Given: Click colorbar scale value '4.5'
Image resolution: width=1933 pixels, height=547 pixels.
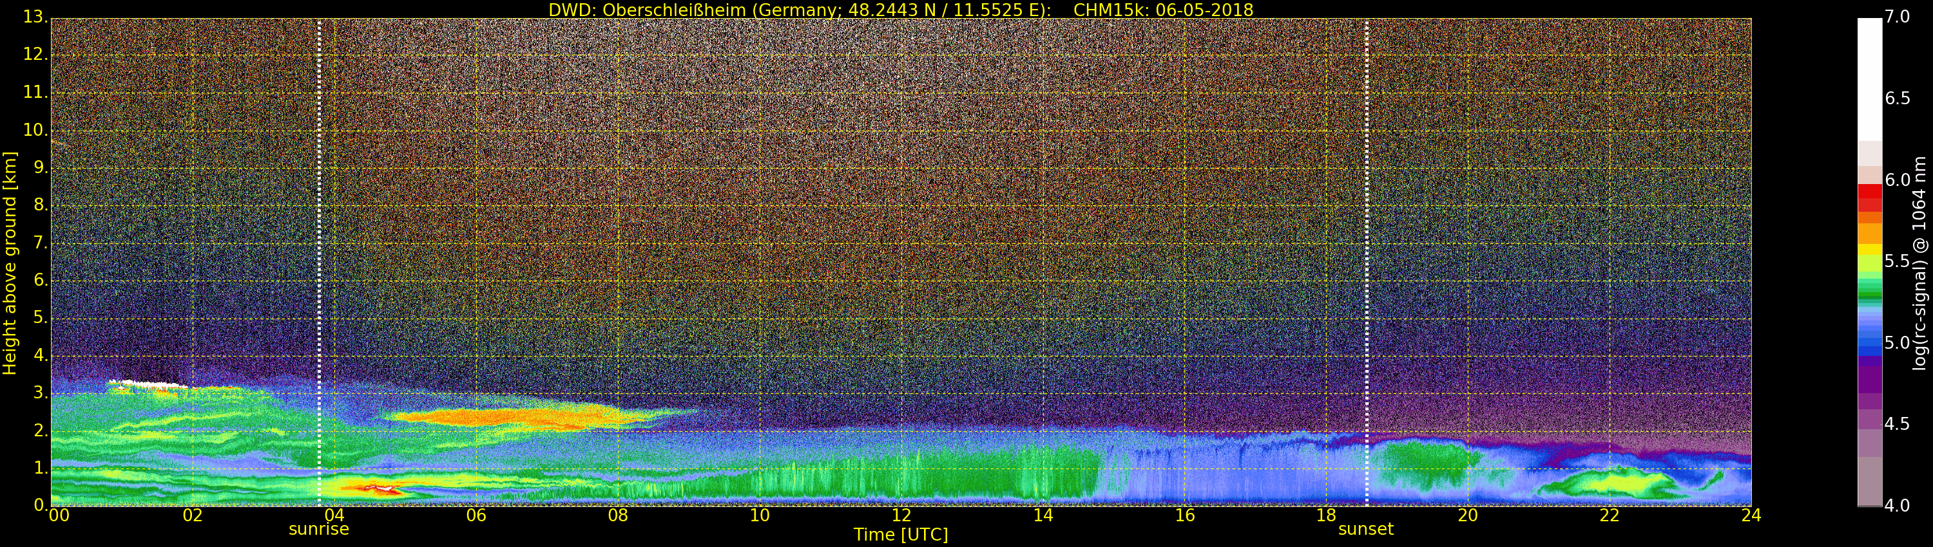Looking at the screenshot, I should [x=1897, y=424].
